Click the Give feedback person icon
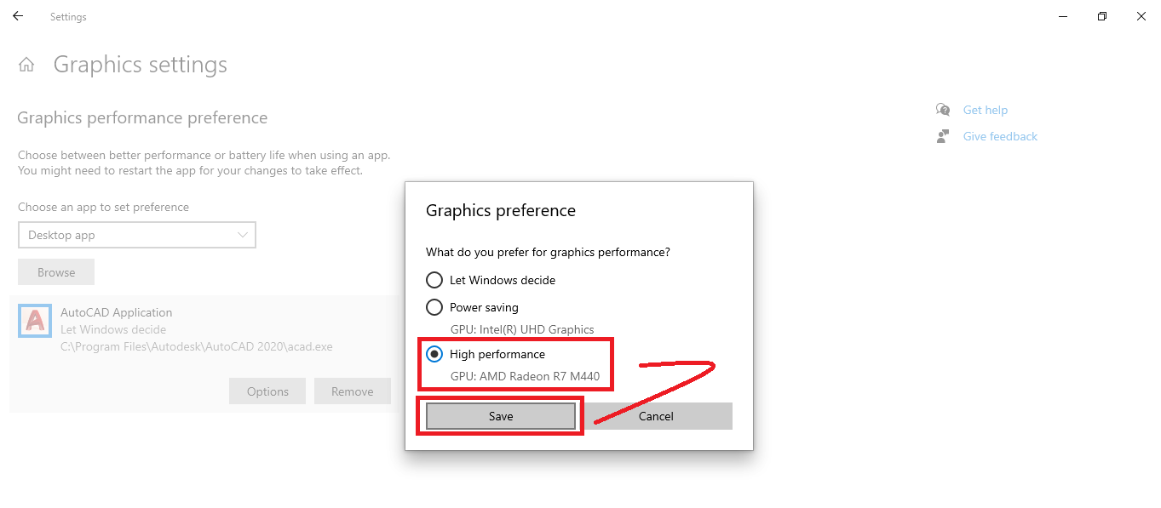 point(944,135)
